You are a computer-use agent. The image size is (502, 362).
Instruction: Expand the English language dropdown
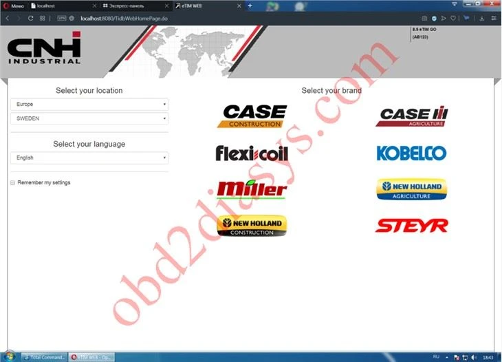point(89,158)
